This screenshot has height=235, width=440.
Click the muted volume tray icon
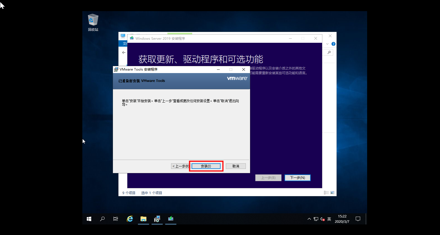pos(323,219)
